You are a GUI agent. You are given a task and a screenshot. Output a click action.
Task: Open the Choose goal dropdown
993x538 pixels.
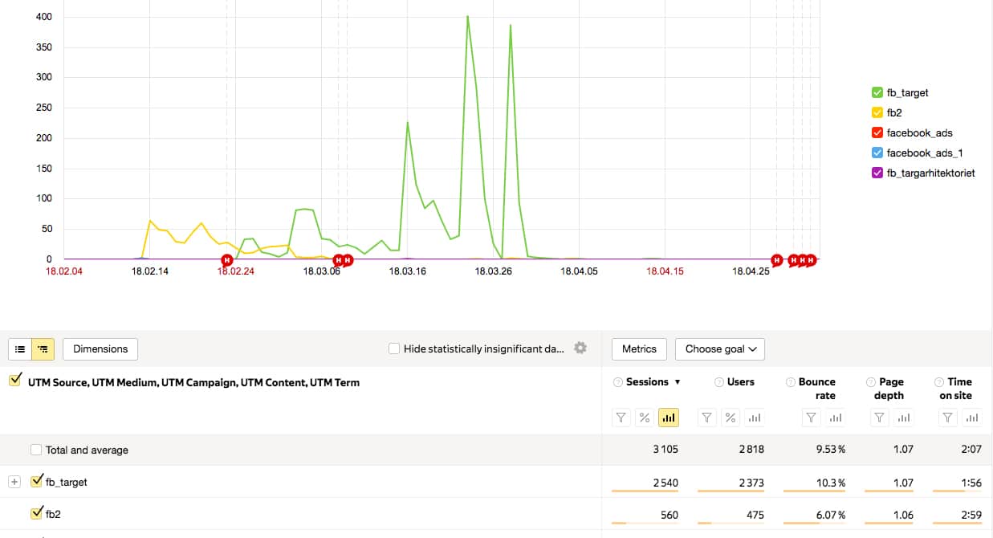click(720, 349)
